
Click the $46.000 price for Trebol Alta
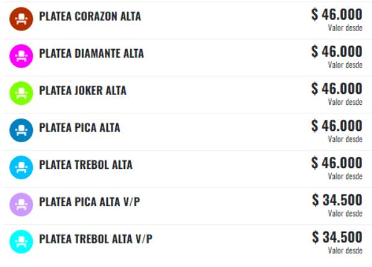(337, 163)
